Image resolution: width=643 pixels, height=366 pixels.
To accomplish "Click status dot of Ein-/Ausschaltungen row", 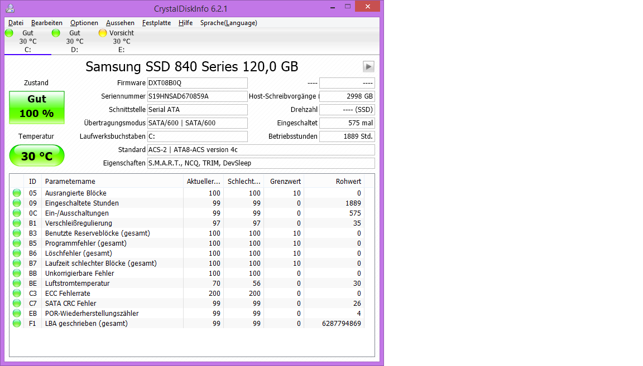I will click(16, 213).
